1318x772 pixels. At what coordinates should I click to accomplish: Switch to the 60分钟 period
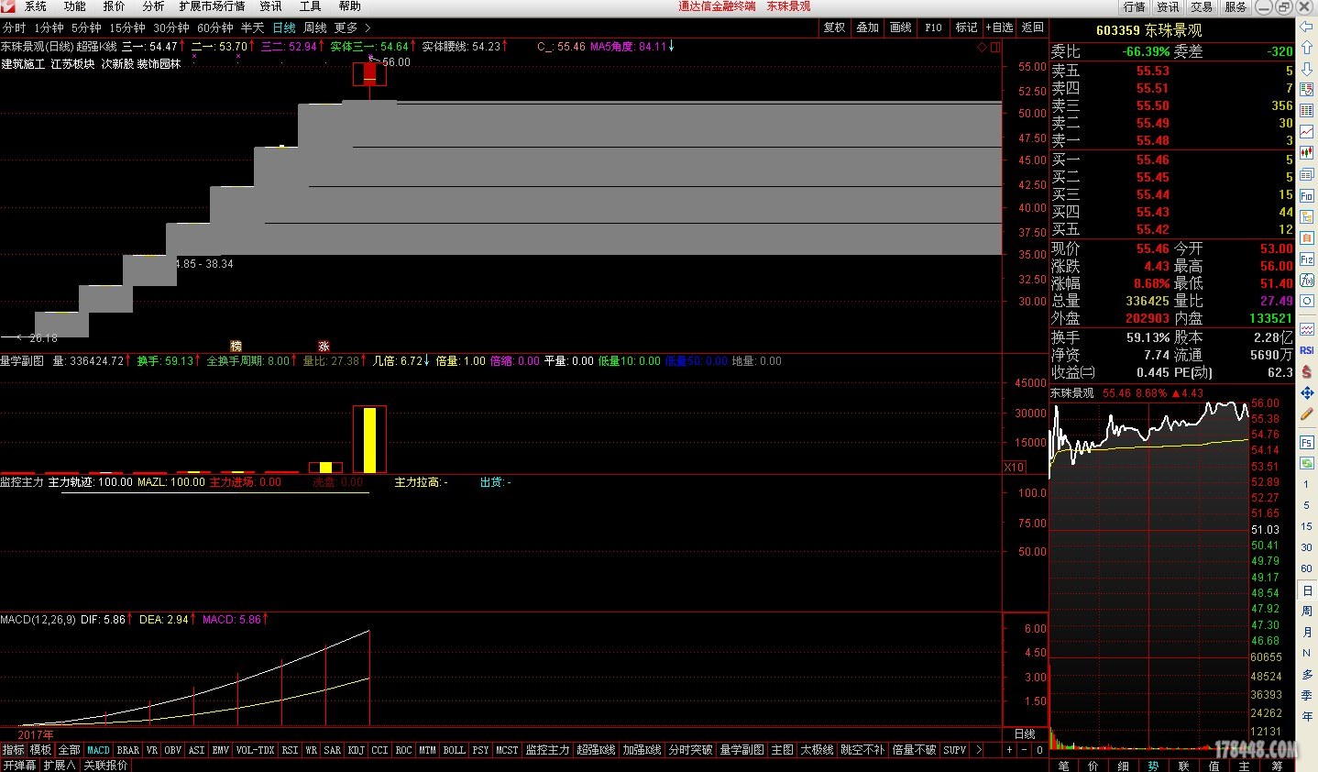(215, 28)
